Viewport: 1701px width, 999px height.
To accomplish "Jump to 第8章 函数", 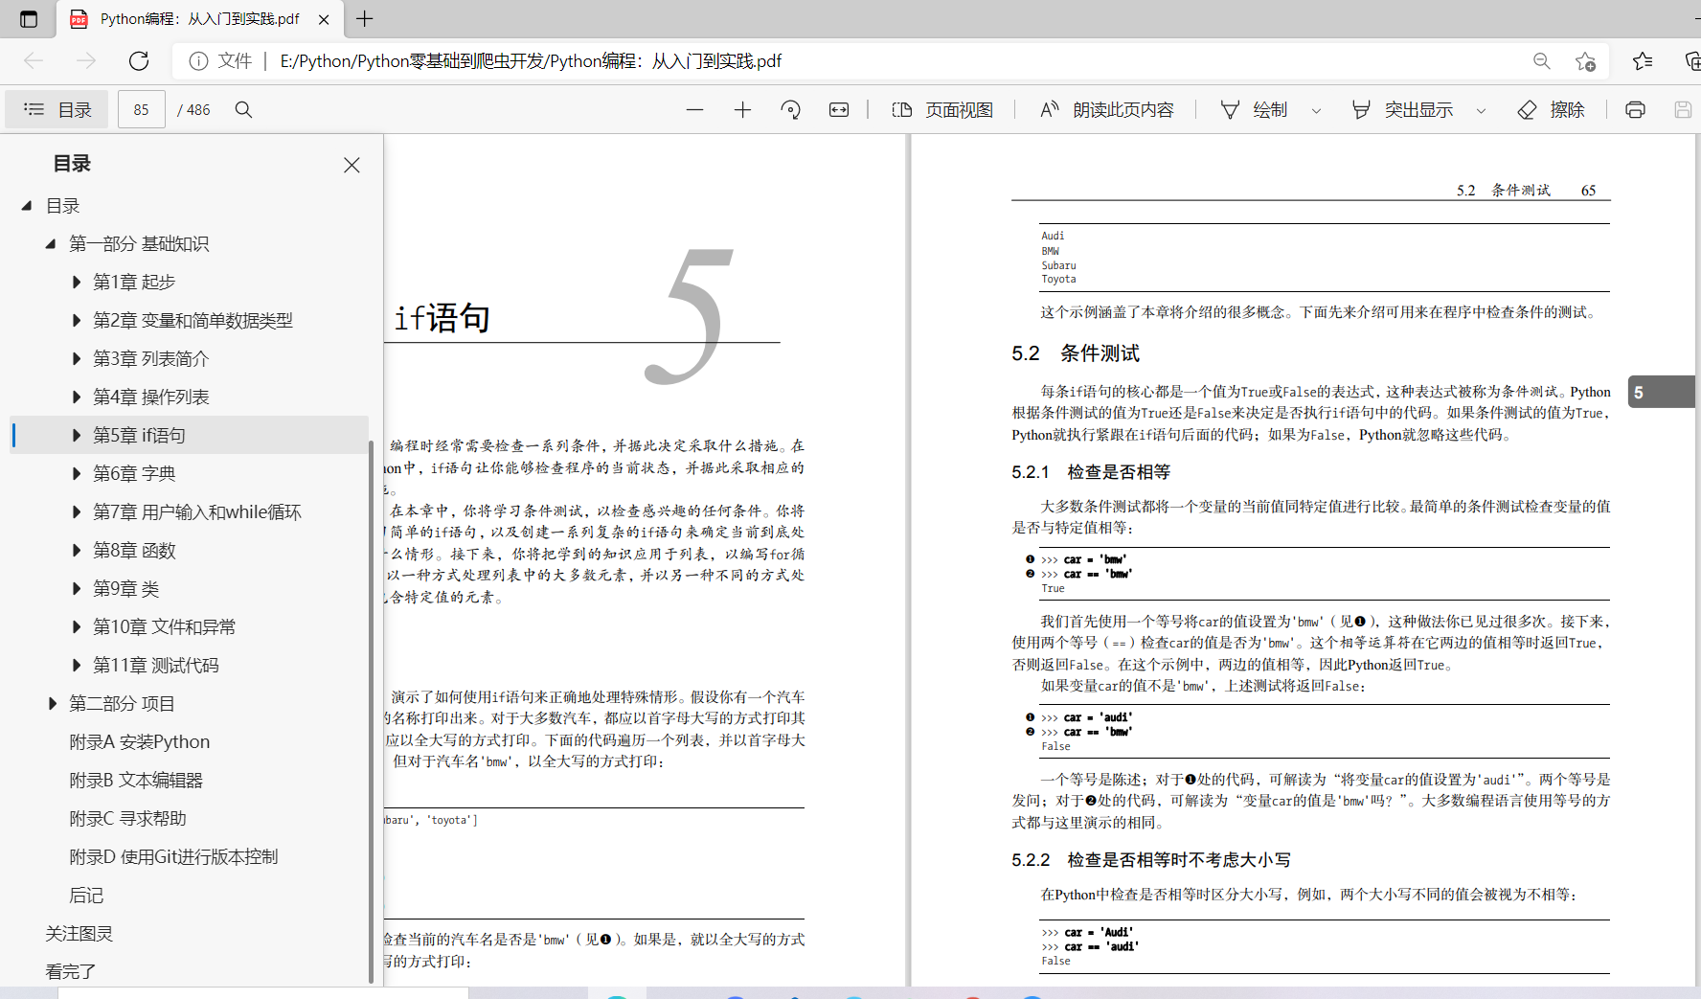I will point(134,550).
